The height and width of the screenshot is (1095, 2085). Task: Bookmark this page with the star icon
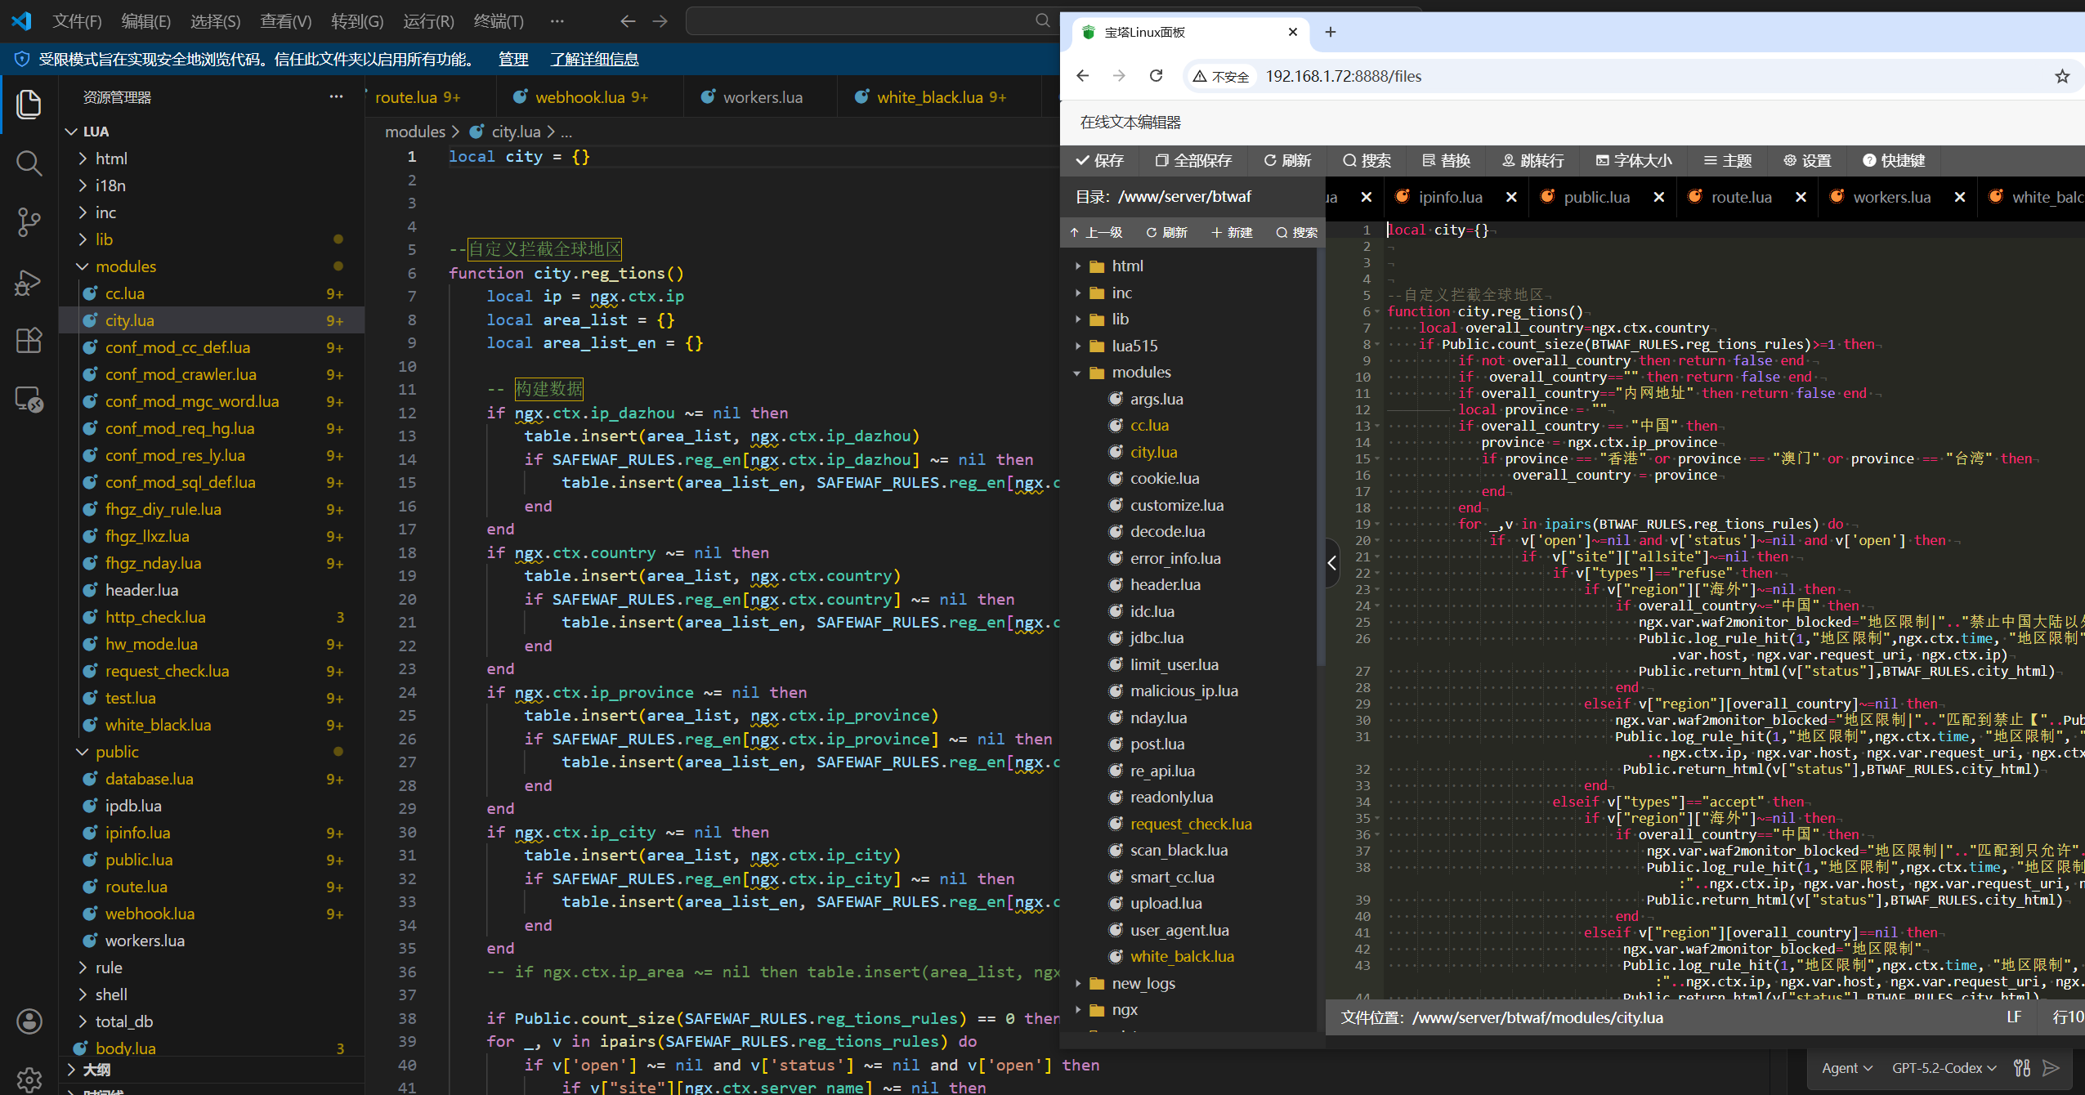(x=2062, y=76)
